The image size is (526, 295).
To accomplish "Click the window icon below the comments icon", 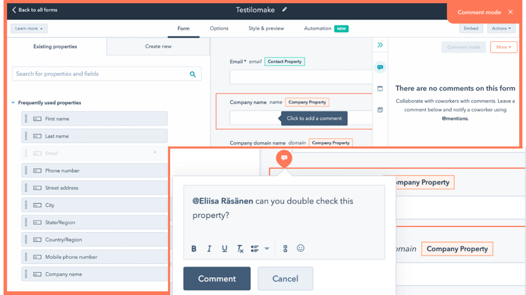I will [x=380, y=89].
